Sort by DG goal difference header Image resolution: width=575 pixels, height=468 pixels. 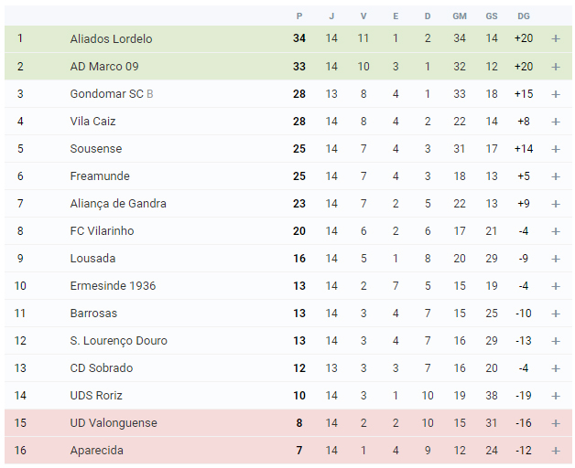[x=524, y=16]
